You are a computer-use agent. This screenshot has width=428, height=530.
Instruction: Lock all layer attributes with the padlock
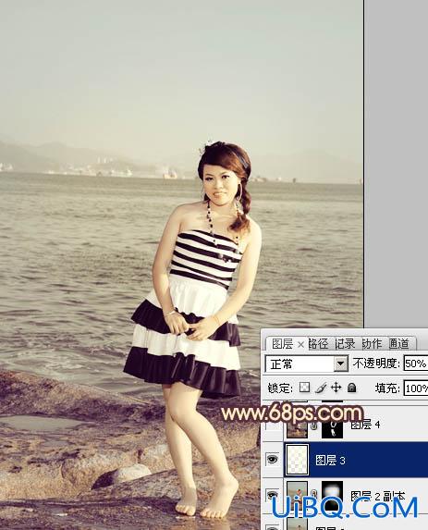351,388
